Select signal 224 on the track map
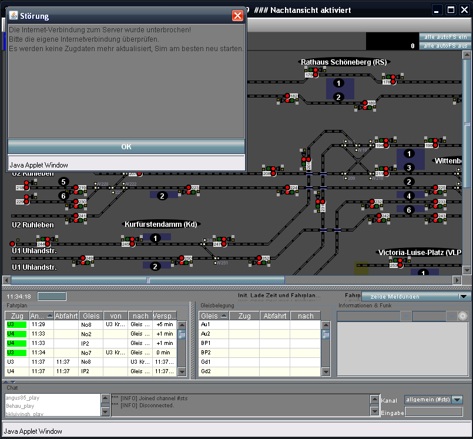473x439 pixels. point(287,190)
